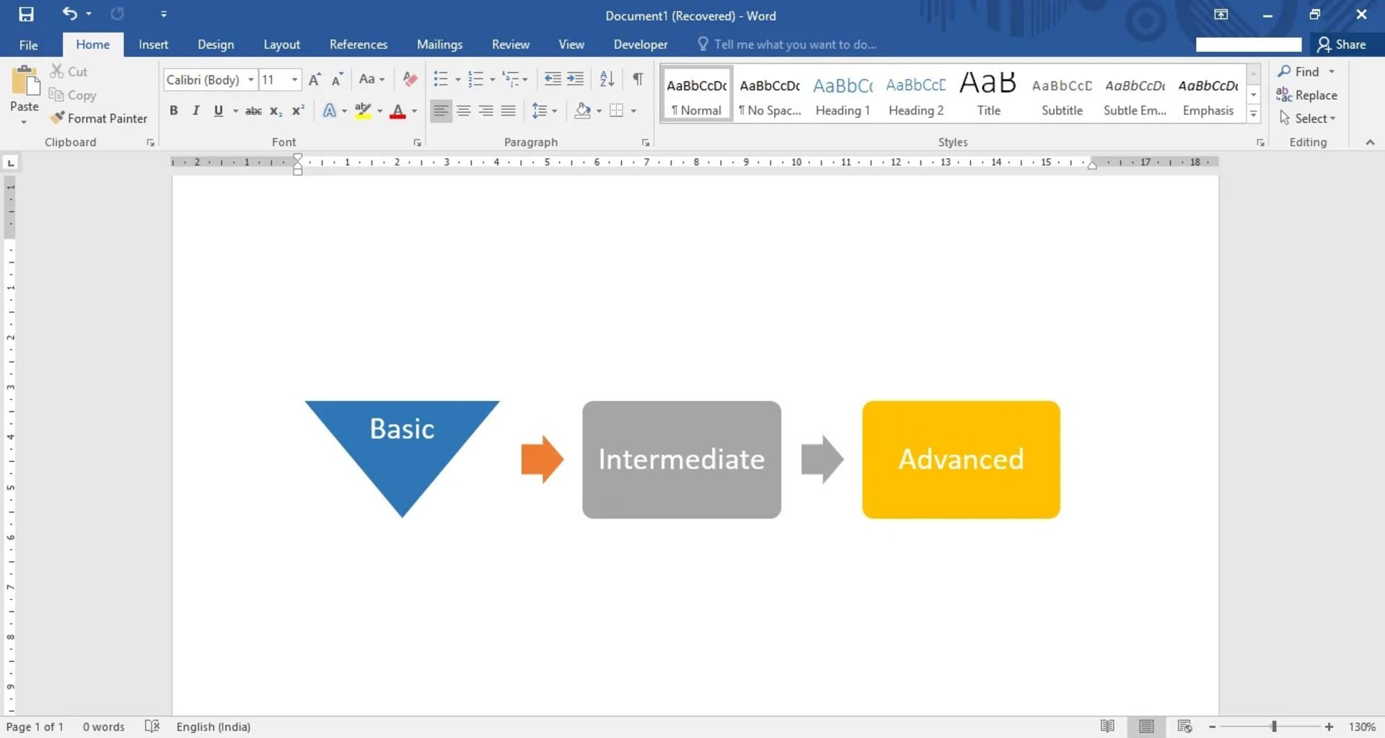Switch to the Developer tab

[641, 45]
